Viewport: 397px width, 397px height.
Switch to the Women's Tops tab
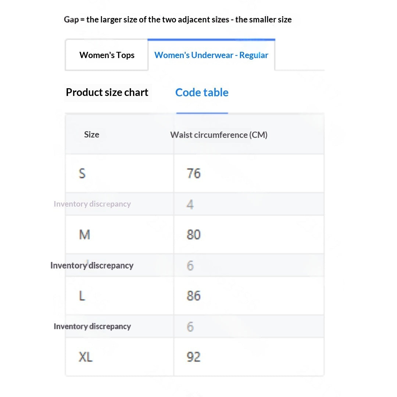(107, 55)
